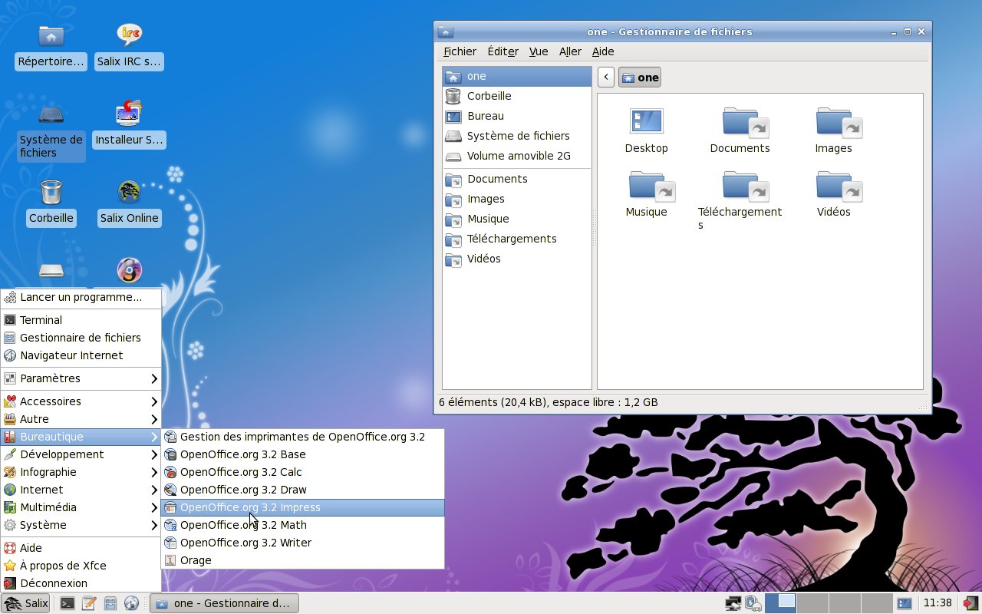Expand the Internet submenu
The image size is (982, 614).
click(81, 490)
